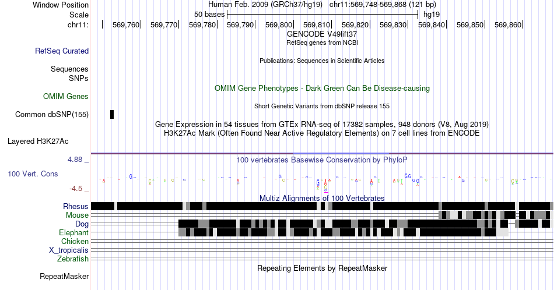Click the Elephant alignment block row
The image size is (554, 290).
[x=343, y=232]
